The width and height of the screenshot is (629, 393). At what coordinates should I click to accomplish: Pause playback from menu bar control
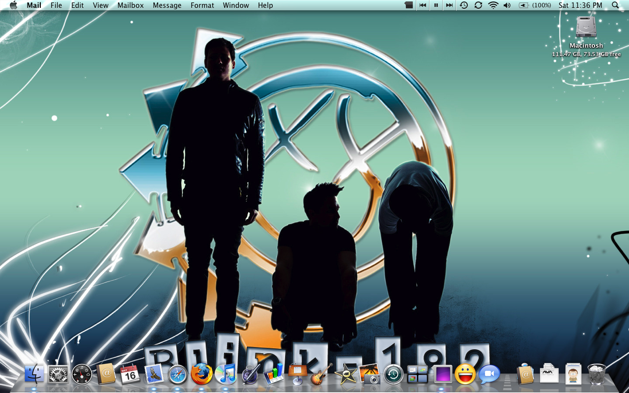pyautogui.click(x=436, y=5)
